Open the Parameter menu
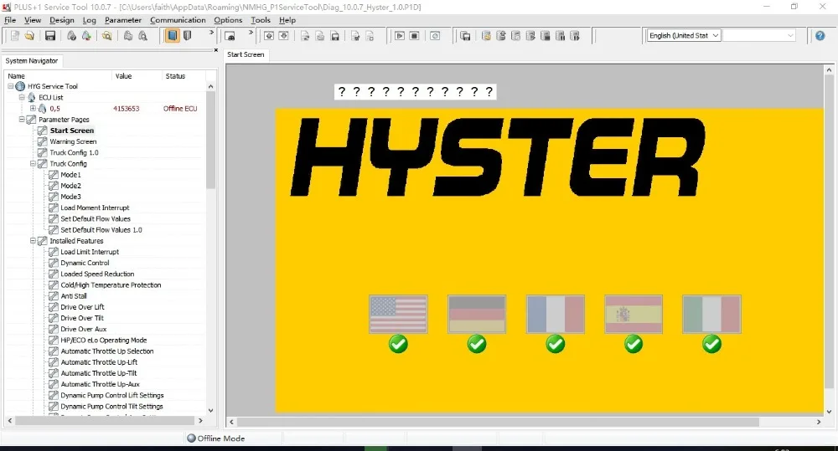The width and height of the screenshot is (838, 451). click(123, 20)
